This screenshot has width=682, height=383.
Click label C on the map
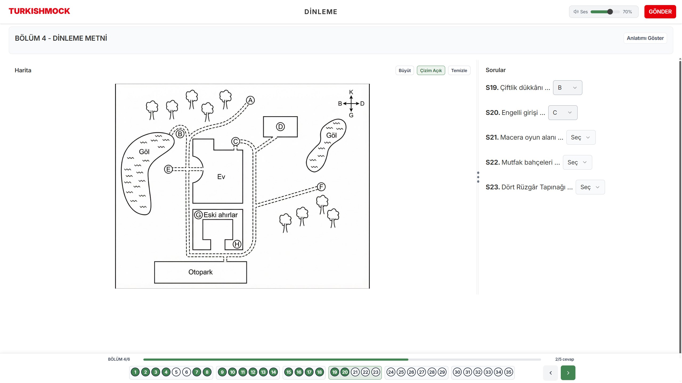[x=236, y=141]
